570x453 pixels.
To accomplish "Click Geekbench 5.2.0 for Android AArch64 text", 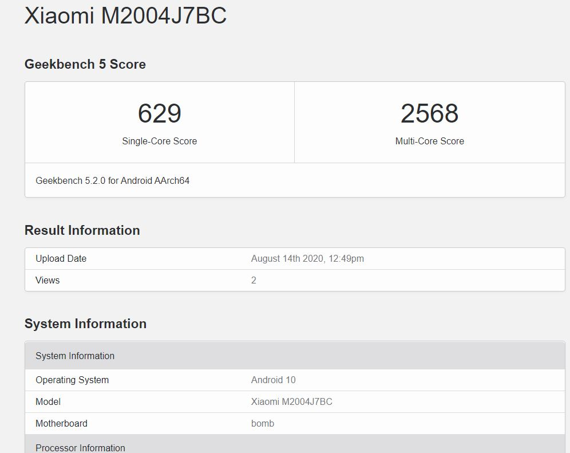I will [112, 180].
